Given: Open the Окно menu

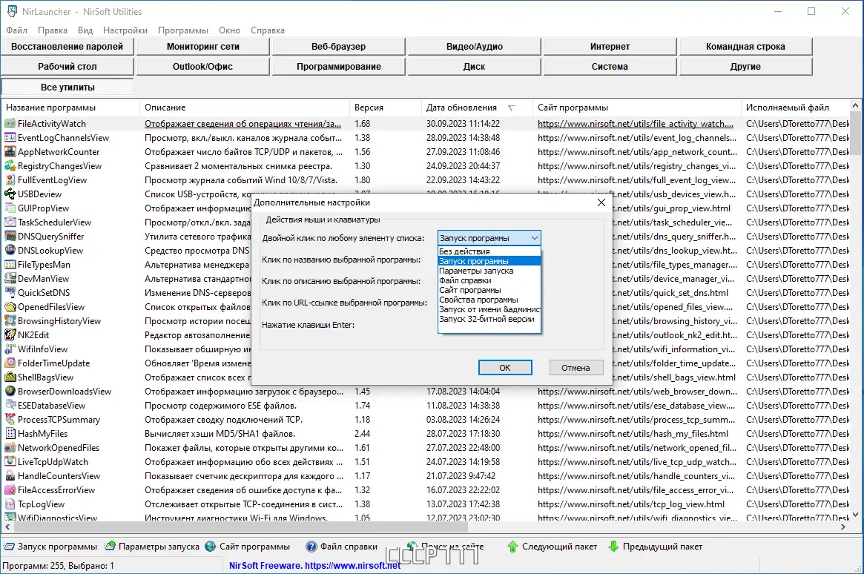Looking at the screenshot, I should pyautogui.click(x=229, y=30).
